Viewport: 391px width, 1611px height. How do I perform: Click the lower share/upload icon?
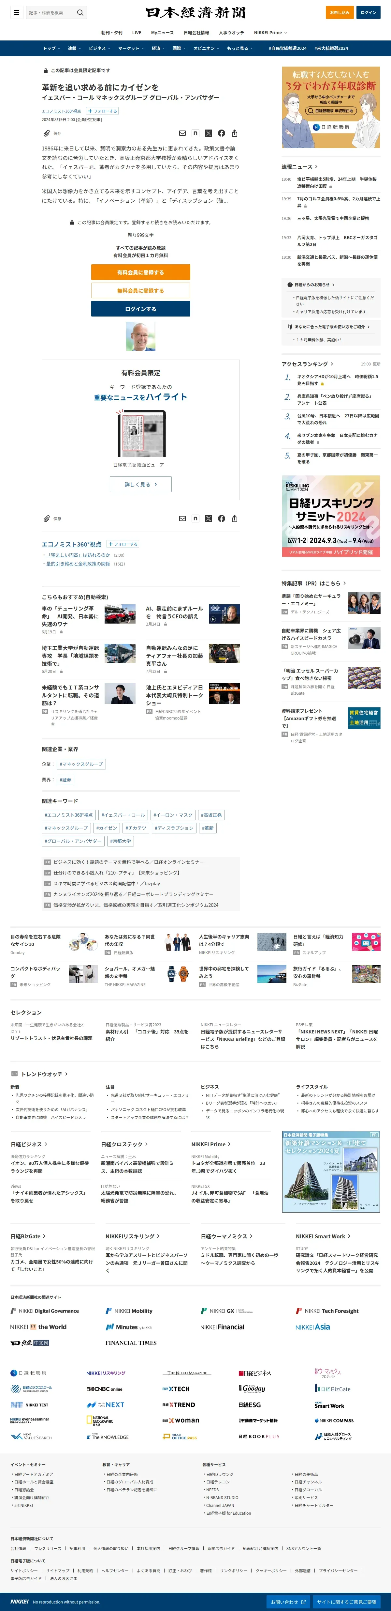coord(235,519)
